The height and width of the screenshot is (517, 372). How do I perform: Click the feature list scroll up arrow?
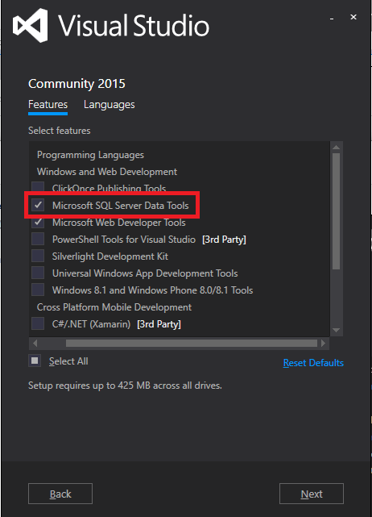coord(336,147)
